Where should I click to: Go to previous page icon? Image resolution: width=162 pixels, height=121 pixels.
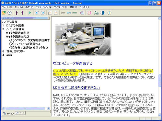coord(50,13)
